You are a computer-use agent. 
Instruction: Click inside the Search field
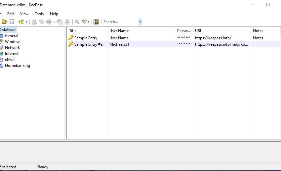(120, 22)
